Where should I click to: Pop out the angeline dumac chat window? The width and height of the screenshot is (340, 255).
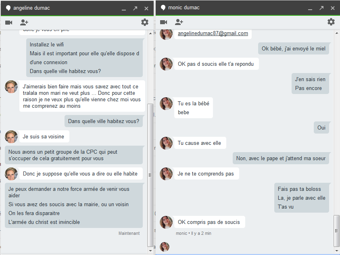click(x=135, y=8)
